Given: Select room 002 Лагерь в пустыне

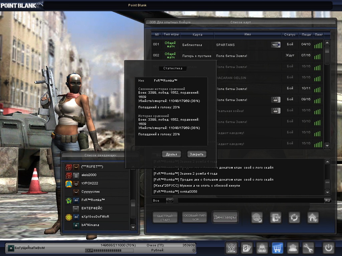Looking at the screenshot, I should tap(237, 56).
